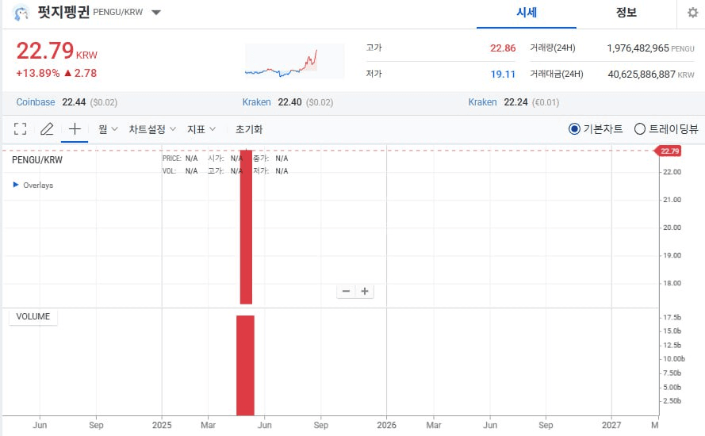Select the crosshair plus tool
The image size is (705, 436).
click(75, 129)
